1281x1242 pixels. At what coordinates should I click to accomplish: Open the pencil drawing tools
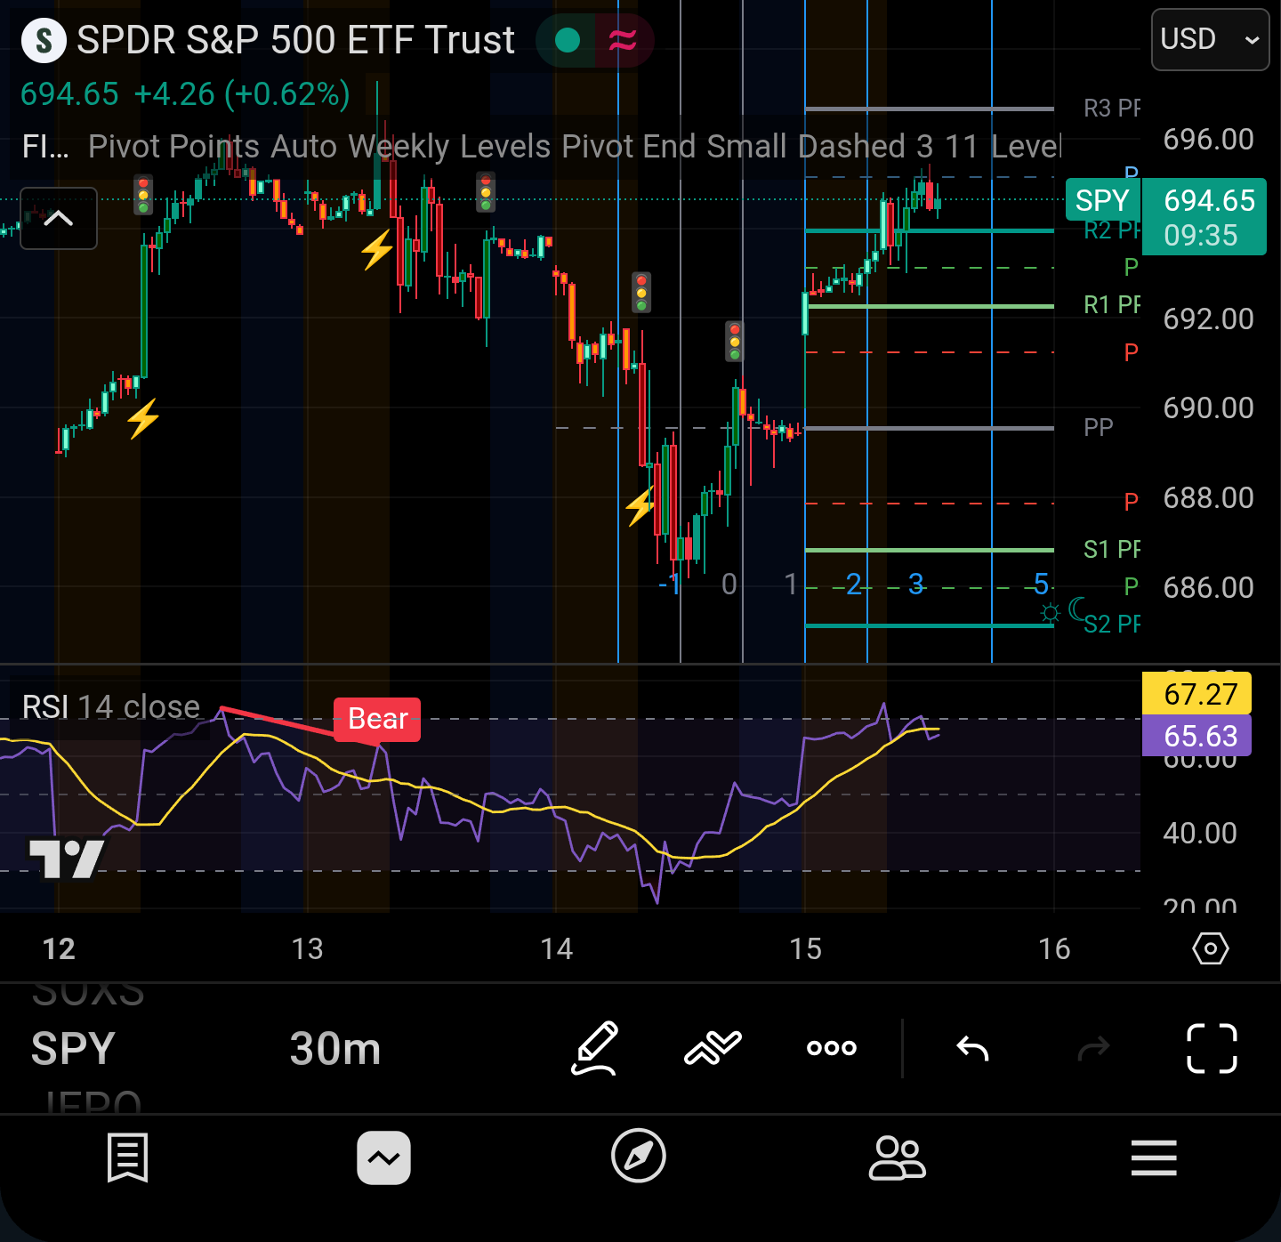coord(595,1049)
